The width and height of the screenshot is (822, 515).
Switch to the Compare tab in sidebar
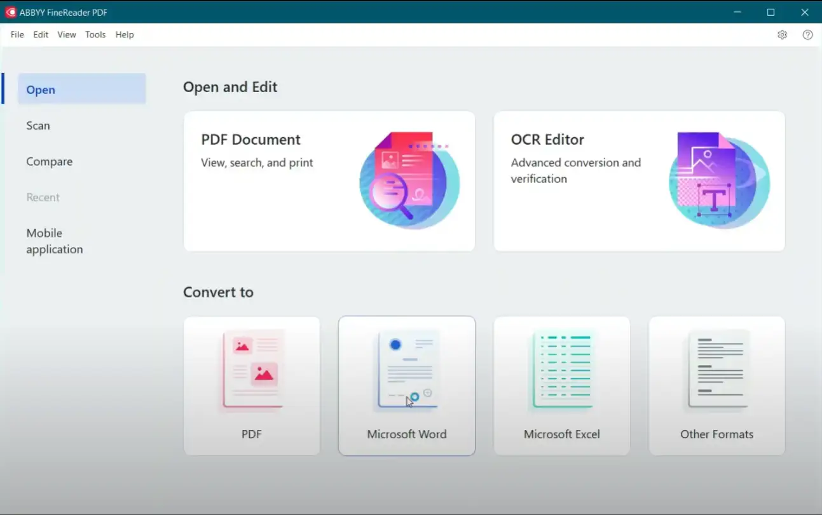pyautogui.click(x=50, y=162)
